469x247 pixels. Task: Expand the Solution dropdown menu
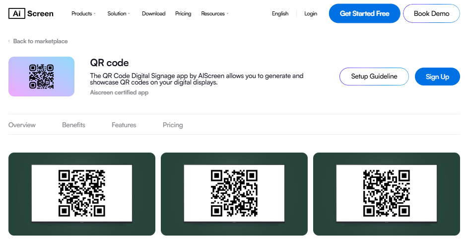[x=119, y=13]
